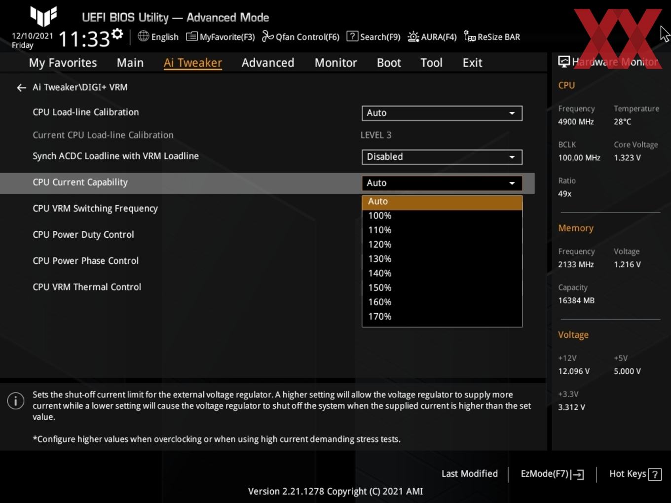This screenshot has height=503, width=671.
Task: Open the Boot tab
Action: click(389, 63)
